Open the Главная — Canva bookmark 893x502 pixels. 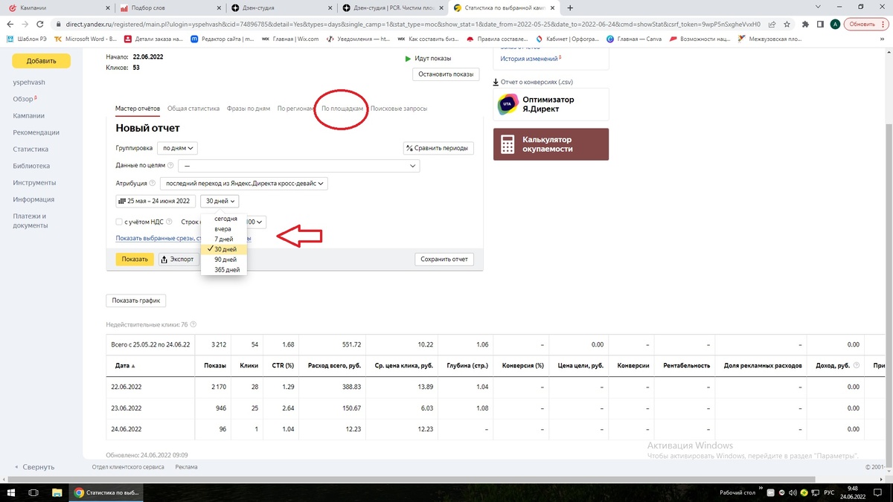633,39
